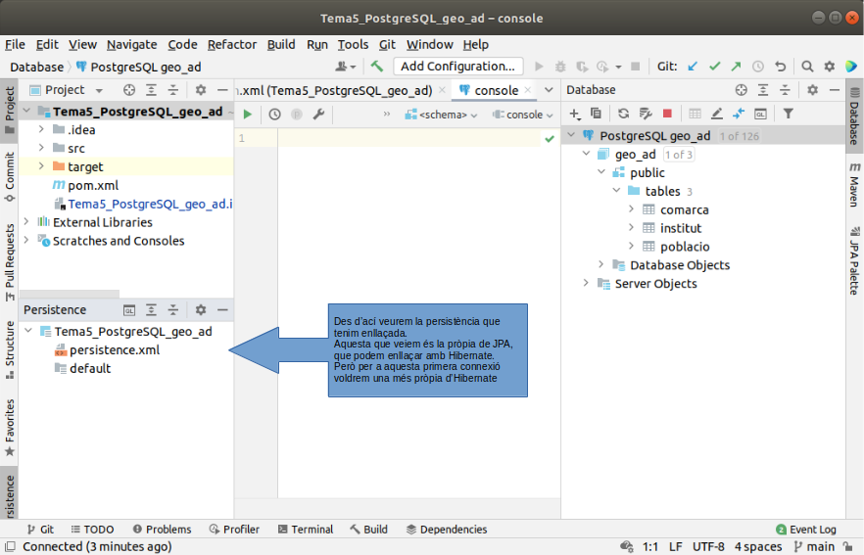
Task: Expand the src folder
Action: (41, 148)
